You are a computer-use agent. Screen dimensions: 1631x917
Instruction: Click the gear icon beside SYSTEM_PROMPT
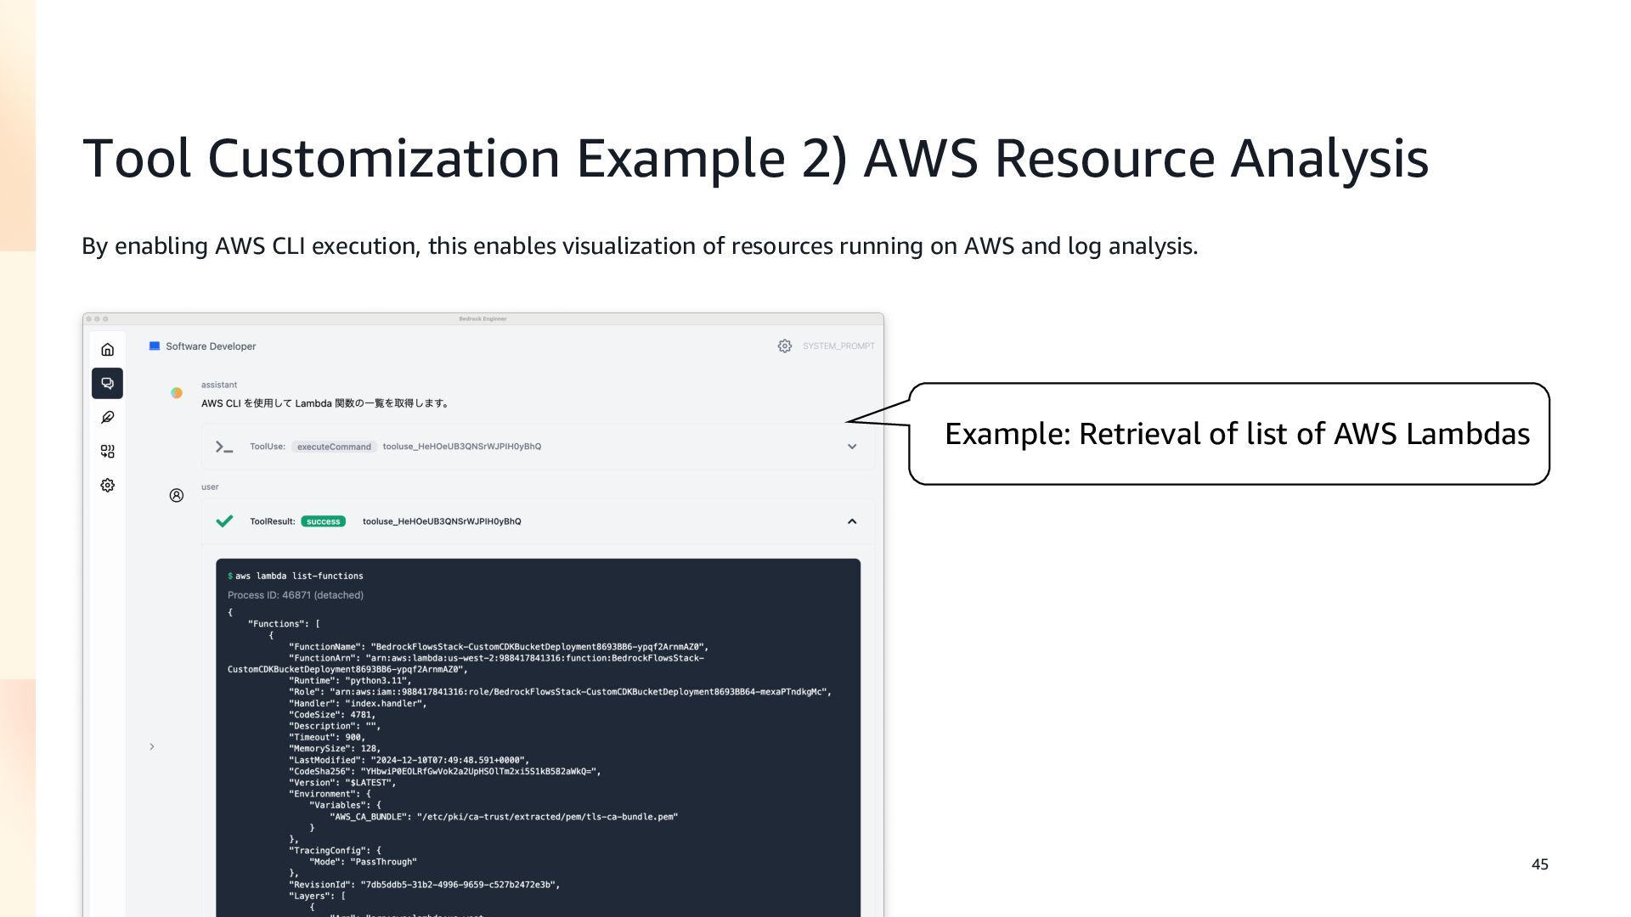(x=785, y=346)
